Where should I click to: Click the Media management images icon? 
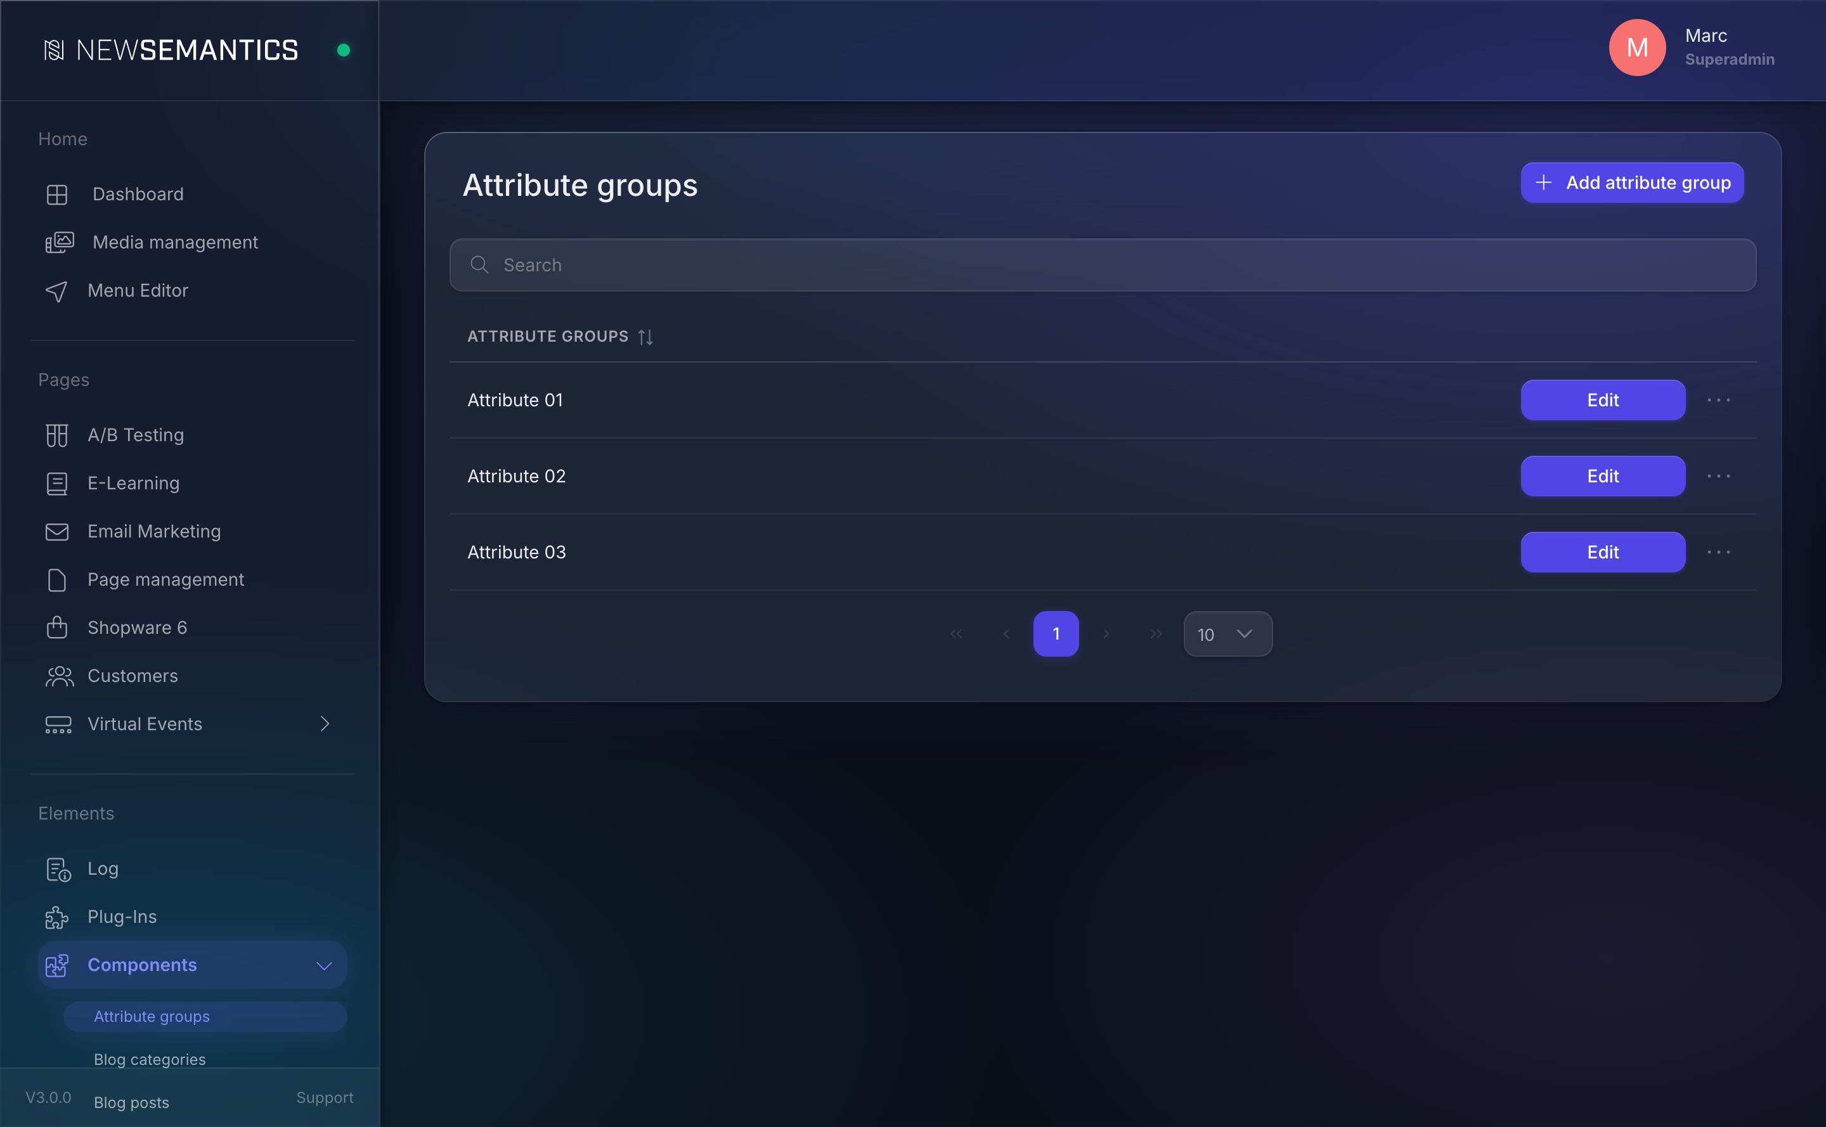59,242
